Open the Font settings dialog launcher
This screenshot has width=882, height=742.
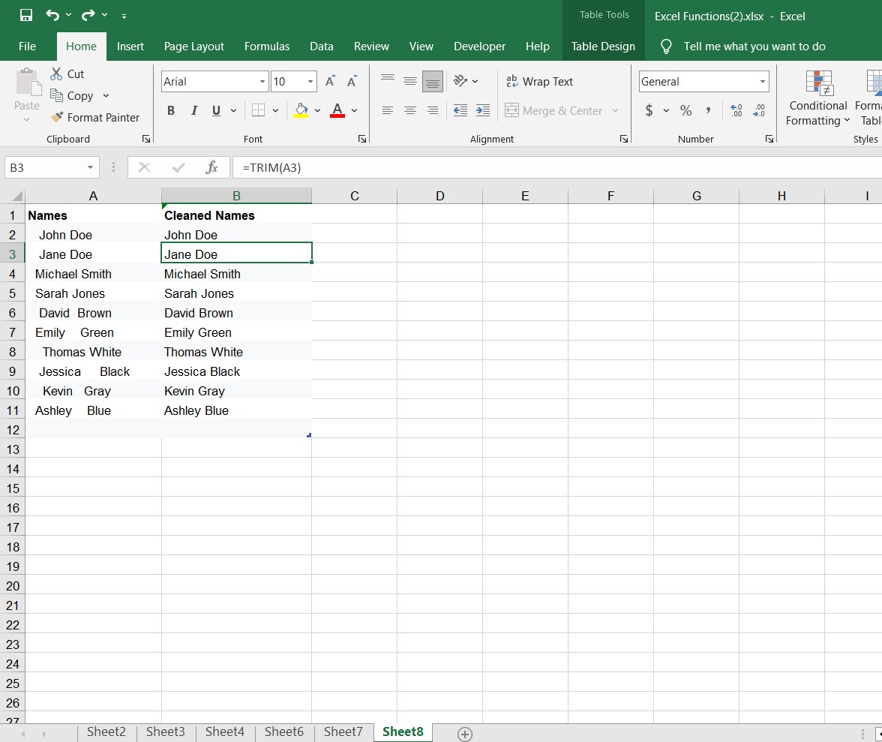pos(362,139)
